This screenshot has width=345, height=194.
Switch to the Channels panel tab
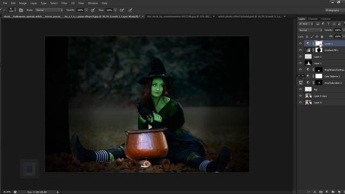click(313, 19)
